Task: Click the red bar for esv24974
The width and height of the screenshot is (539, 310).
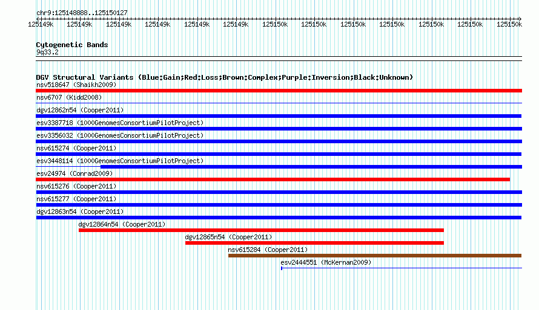Action: click(x=273, y=179)
